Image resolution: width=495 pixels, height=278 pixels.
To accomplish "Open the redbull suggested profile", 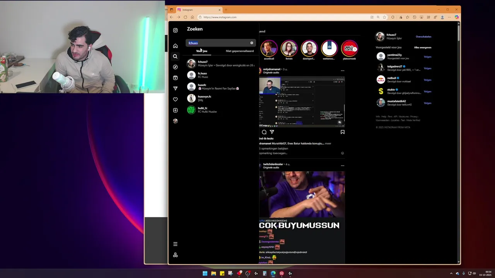I will [391, 78].
